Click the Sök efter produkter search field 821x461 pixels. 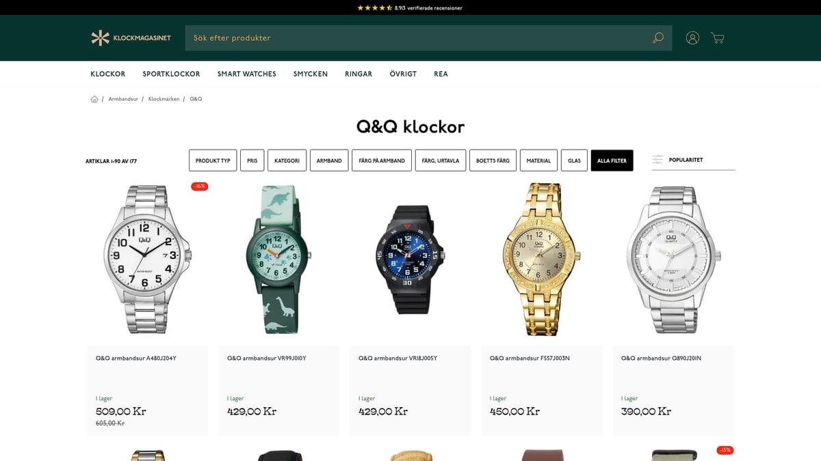click(x=417, y=38)
